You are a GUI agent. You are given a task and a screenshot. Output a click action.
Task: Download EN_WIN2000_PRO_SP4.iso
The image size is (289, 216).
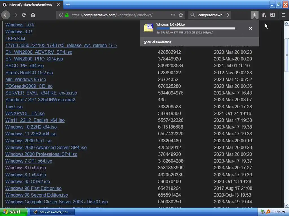coord(34,59)
